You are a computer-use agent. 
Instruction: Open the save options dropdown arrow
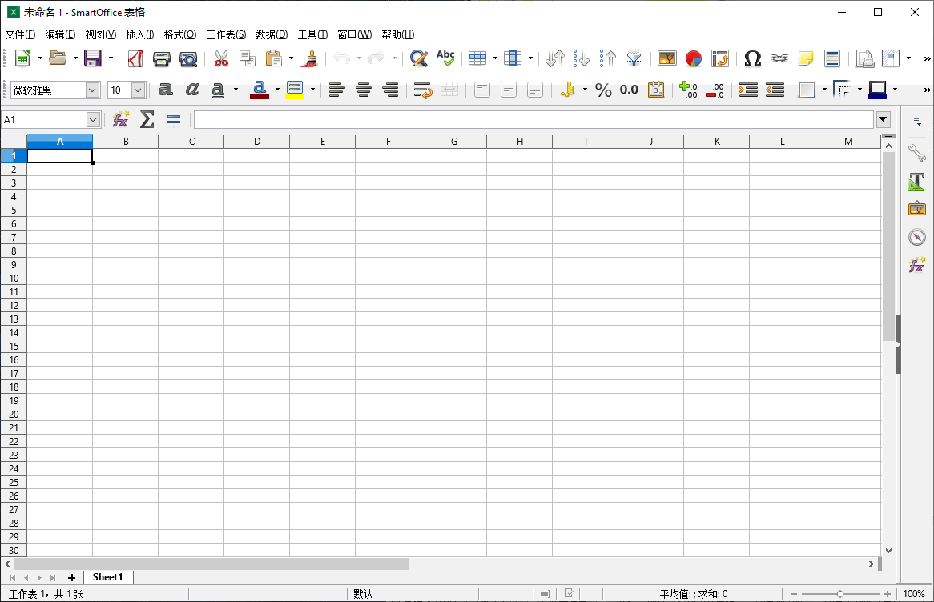coord(111,58)
